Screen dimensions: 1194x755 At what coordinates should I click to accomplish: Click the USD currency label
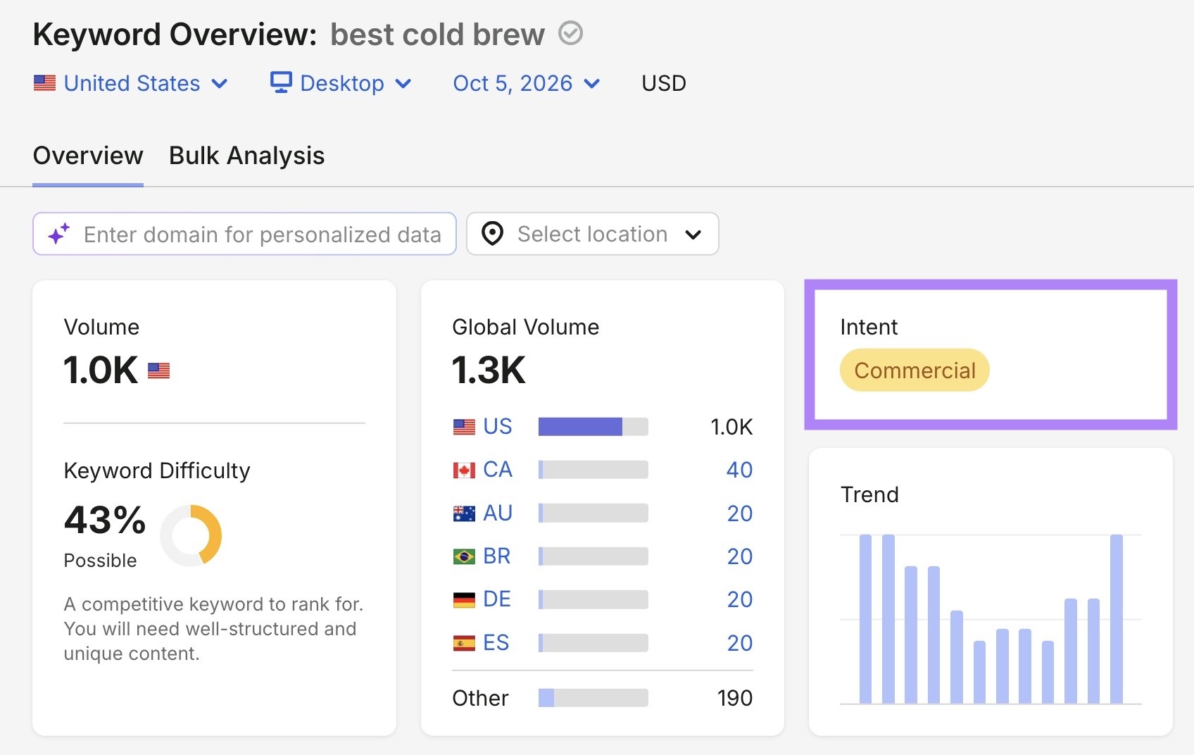click(664, 83)
